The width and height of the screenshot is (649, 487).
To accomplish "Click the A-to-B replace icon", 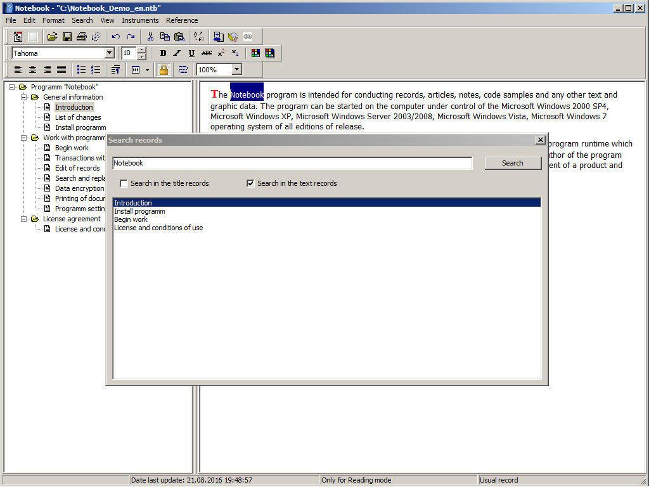I will [x=199, y=37].
